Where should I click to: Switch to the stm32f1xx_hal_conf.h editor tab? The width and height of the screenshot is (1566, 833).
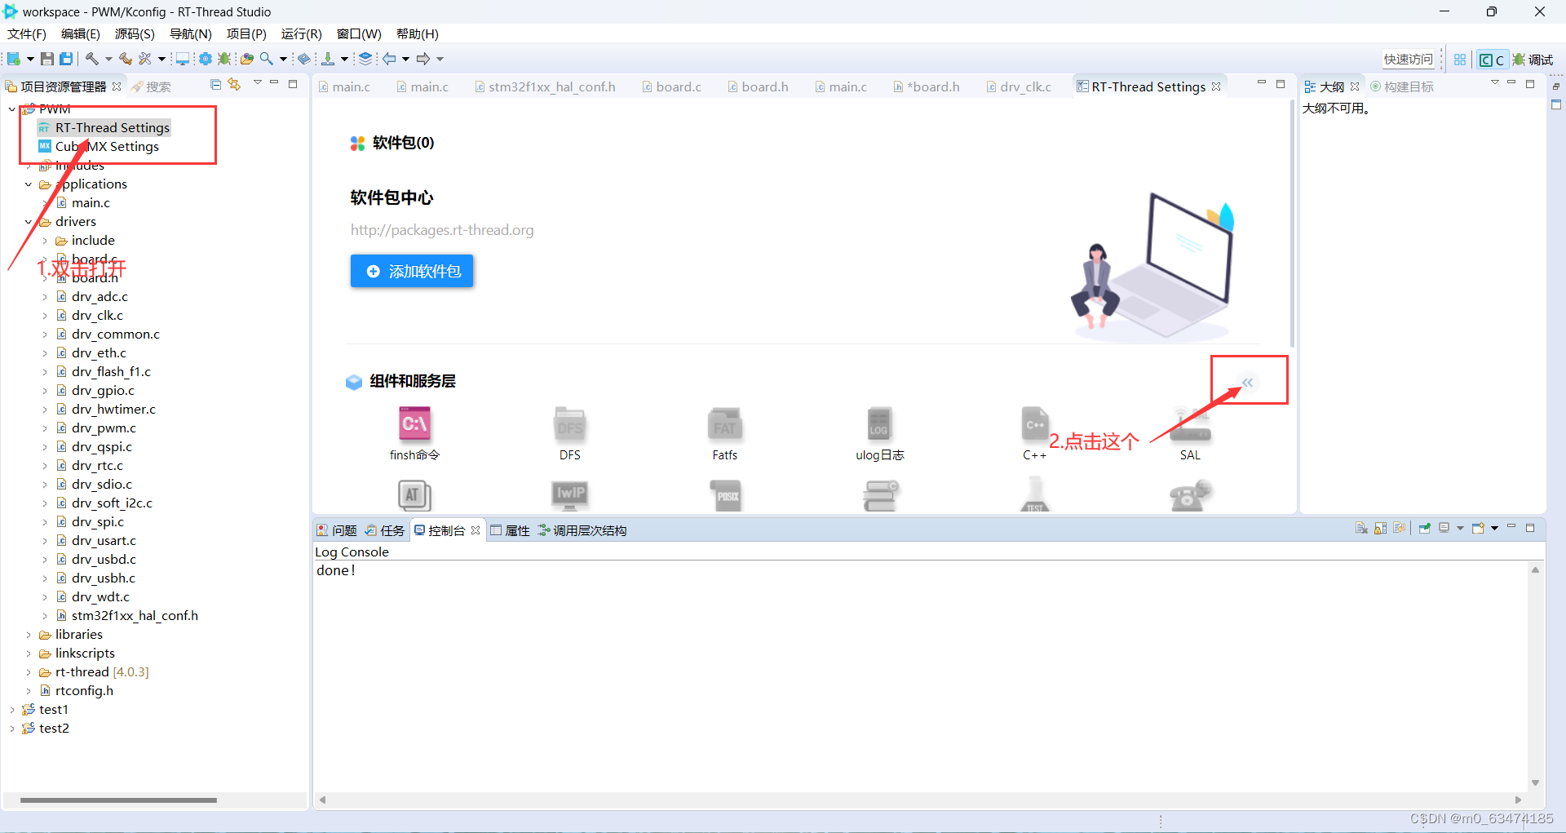tap(545, 86)
